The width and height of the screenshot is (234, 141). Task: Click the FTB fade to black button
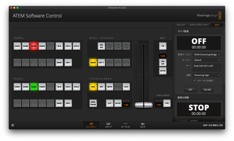[x=167, y=103]
